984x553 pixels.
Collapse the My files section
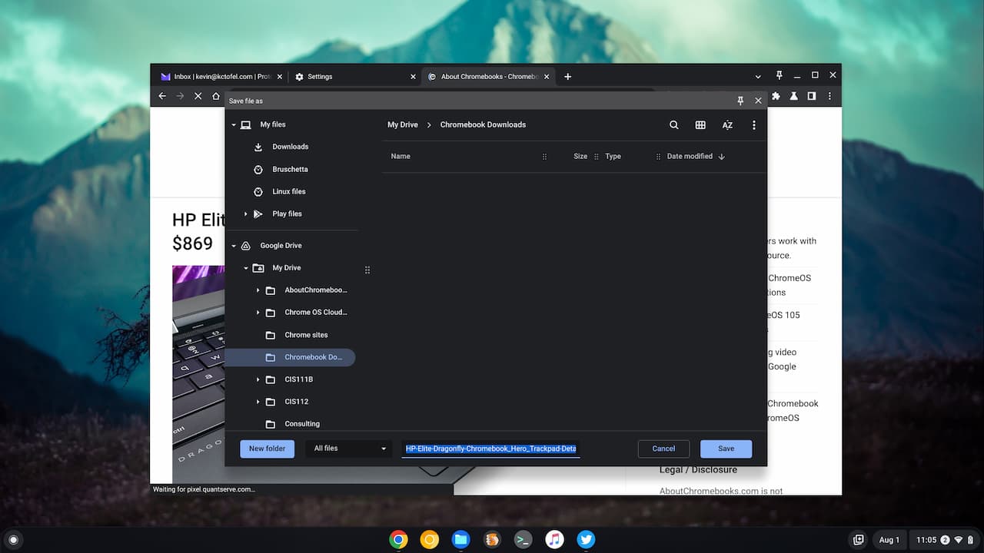point(234,124)
